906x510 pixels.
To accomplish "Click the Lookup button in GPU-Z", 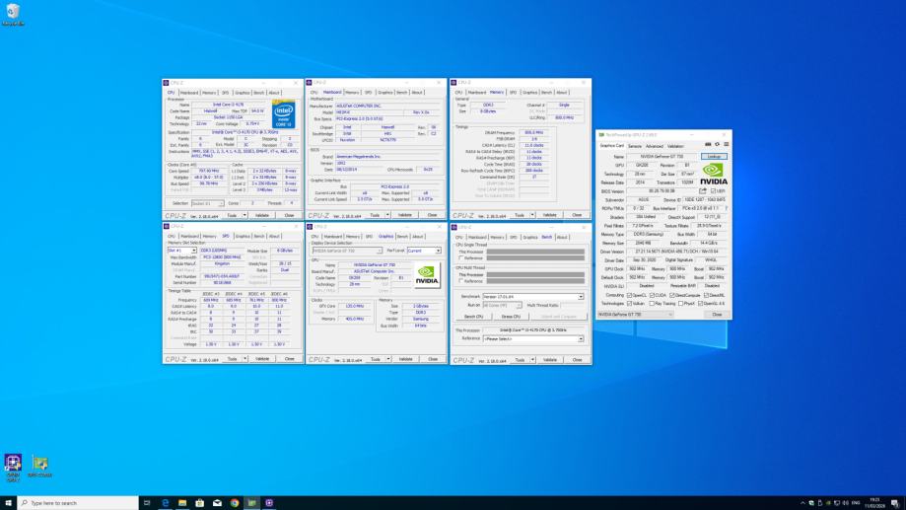I will click(714, 157).
